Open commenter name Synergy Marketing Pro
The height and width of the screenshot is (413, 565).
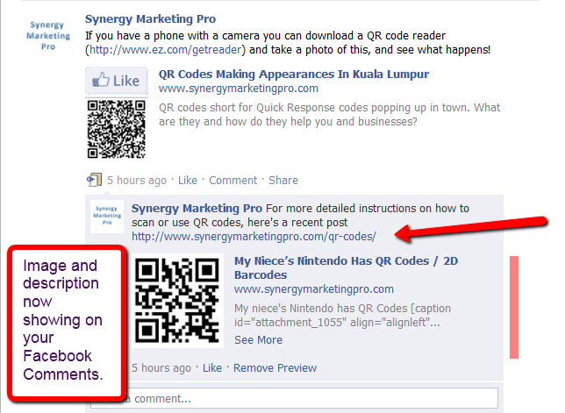pos(197,209)
